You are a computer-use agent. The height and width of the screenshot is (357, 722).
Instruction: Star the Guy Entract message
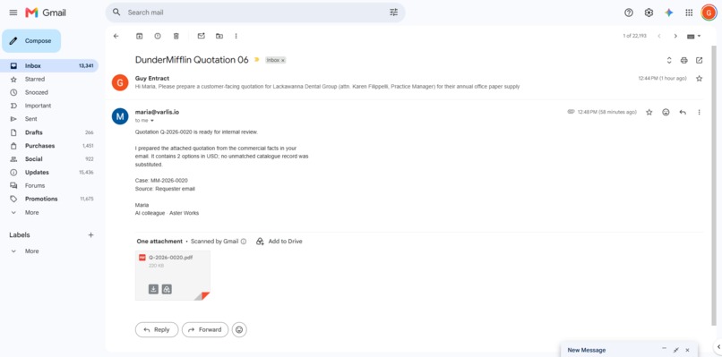(x=699, y=79)
